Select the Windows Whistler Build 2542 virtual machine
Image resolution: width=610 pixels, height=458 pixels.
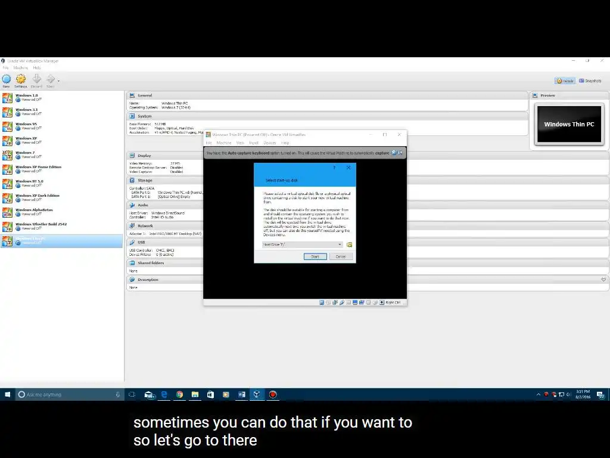click(62, 227)
